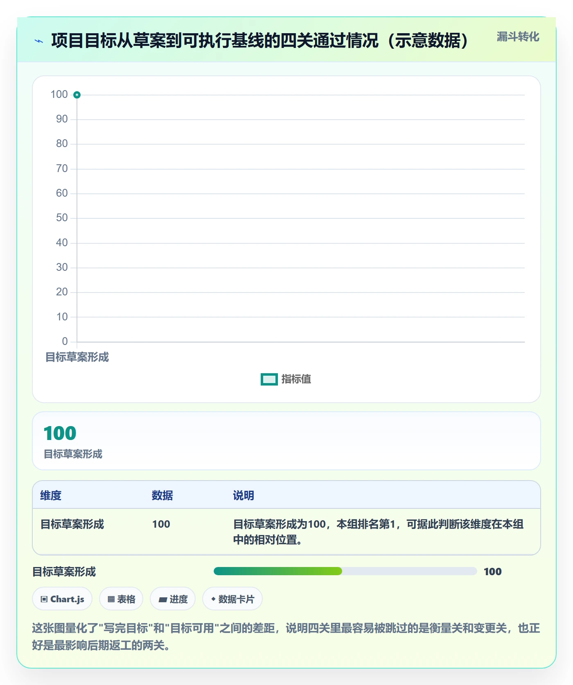Click the table description starting 目标草案形成为100
The image size is (573, 685).
coord(378,532)
